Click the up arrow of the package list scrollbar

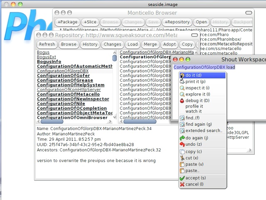(x=115, y=52)
